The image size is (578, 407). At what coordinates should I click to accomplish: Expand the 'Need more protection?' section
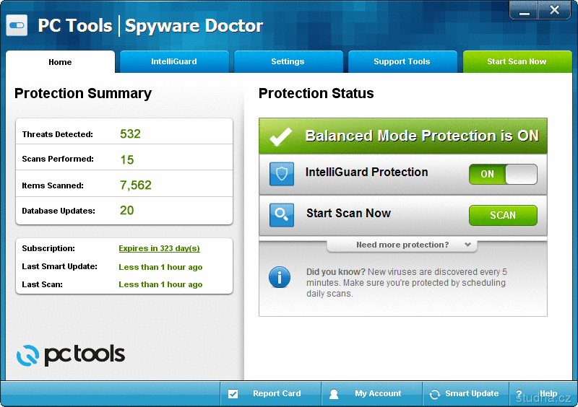click(x=402, y=245)
